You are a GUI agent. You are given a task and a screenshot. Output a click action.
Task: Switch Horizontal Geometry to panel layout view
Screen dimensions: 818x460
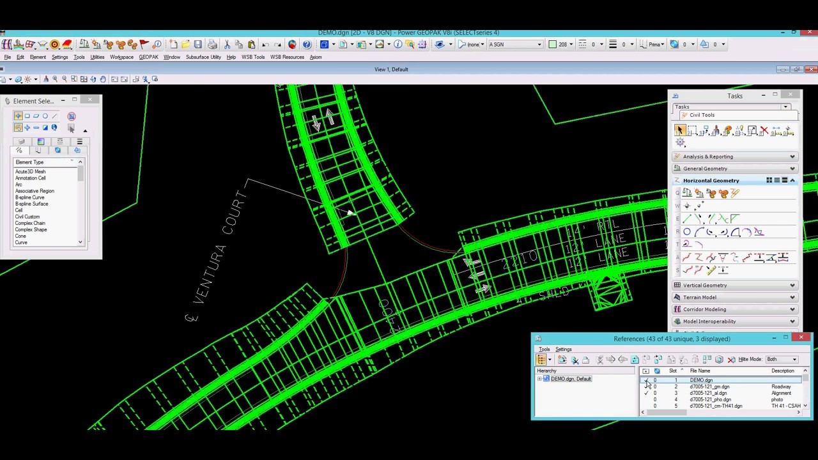pos(785,181)
